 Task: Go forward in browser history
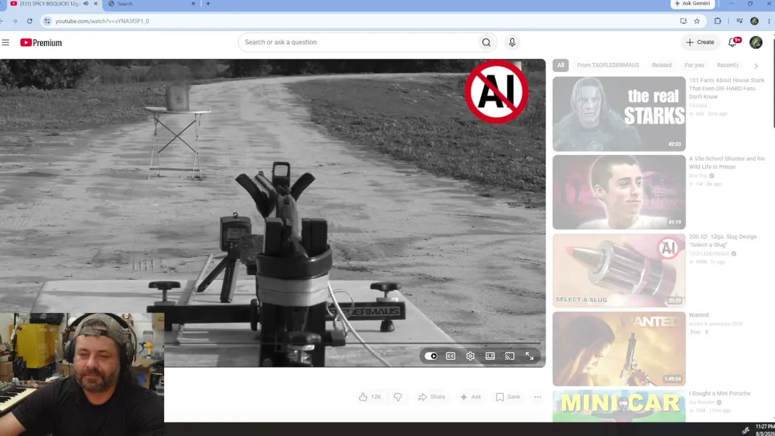click(15, 21)
